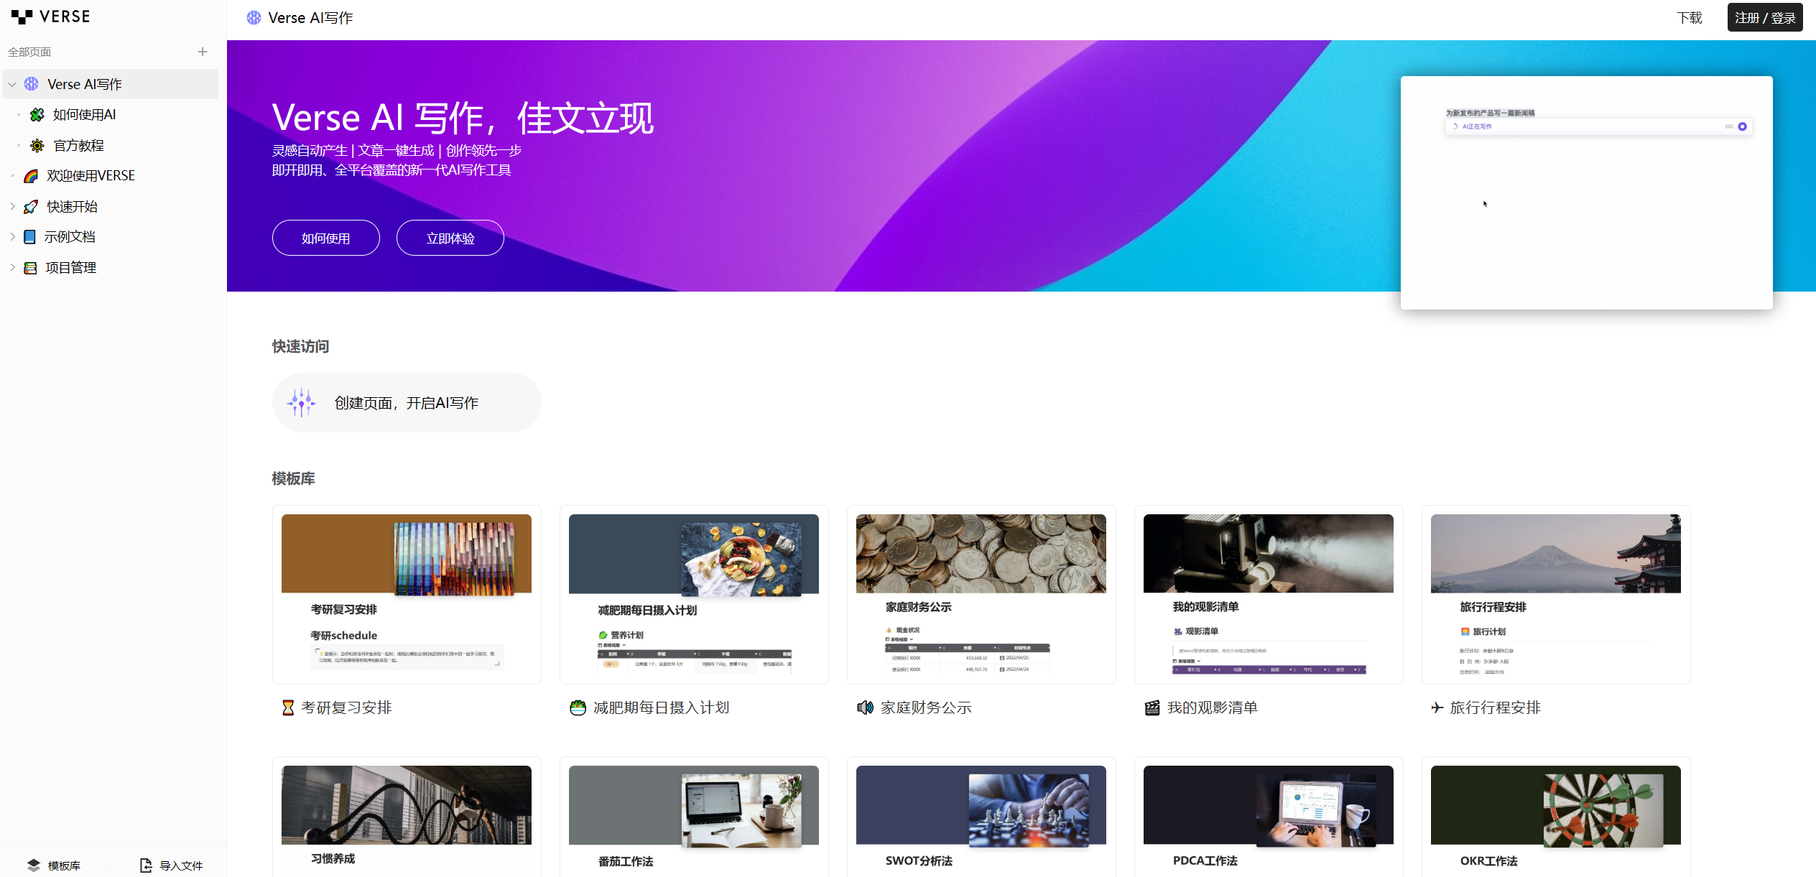Image resolution: width=1816 pixels, height=877 pixels.
Task: Open the 如何使用AI page in sidebar
Action: (x=84, y=115)
